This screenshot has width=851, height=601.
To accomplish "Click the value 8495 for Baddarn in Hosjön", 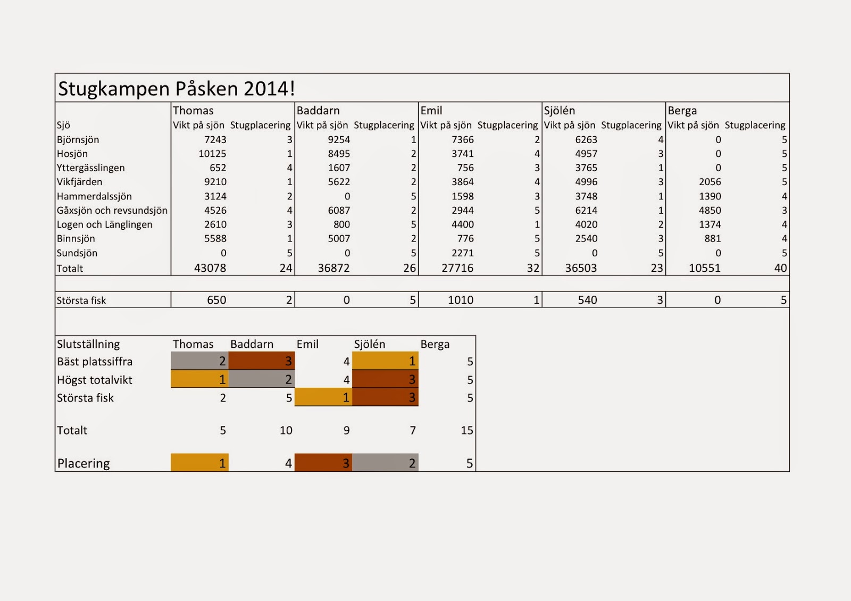I will coord(339,154).
